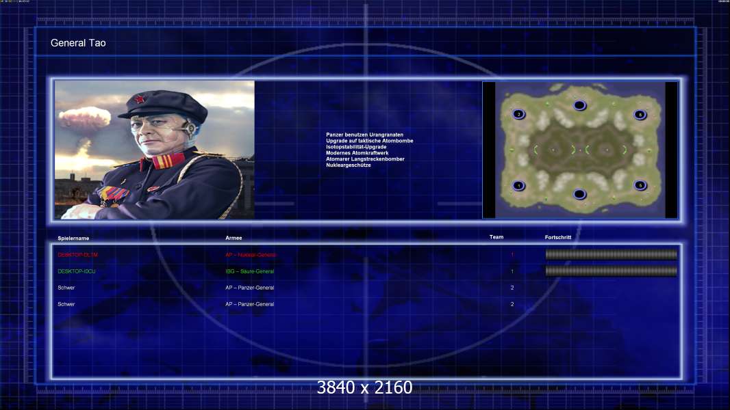Click 'Panzer benutzen Urangranaten' text line
Screen dimensions: 730x410
[x=364, y=135]
